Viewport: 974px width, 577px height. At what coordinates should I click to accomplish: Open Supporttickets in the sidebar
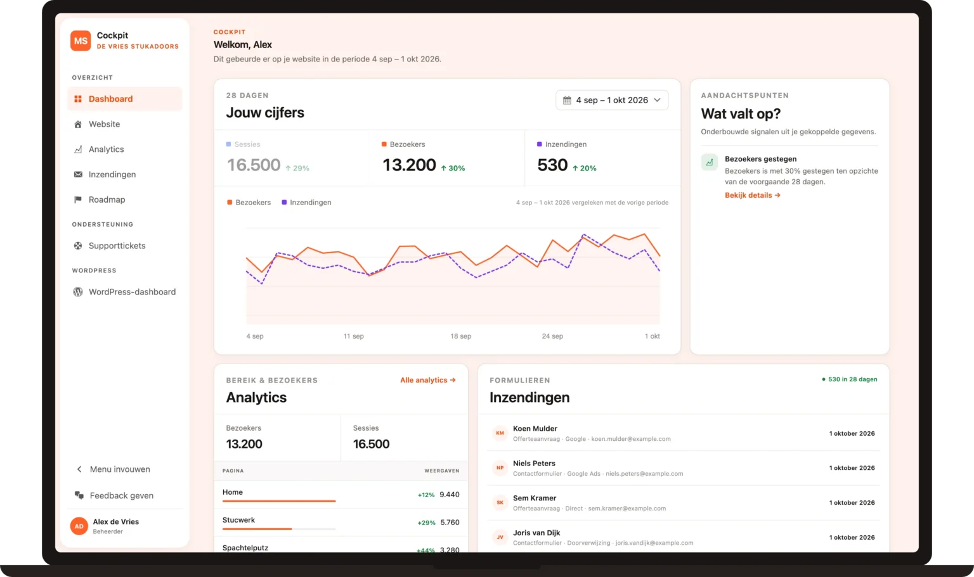pos(124,246)
